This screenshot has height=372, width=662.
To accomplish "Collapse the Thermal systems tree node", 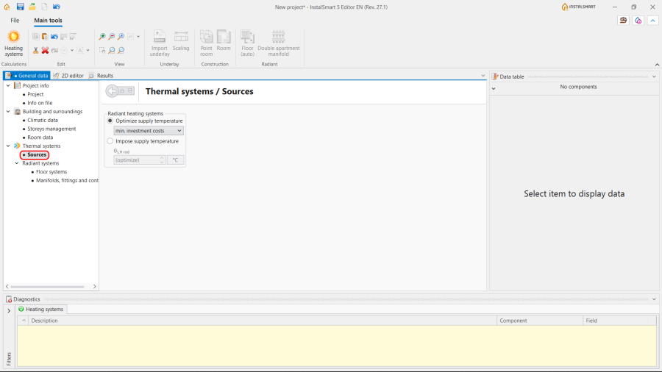I will (x=8, y=146).
